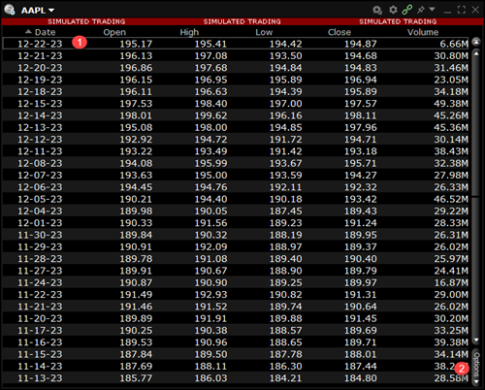This screenshot has height=390, width=485.
Task: Click Open value 190.87 on 11-24-23
Action: [x=136, y=283]
